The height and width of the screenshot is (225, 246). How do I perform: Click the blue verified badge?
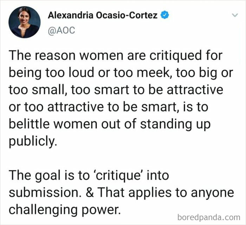click(x=166, y=15)
